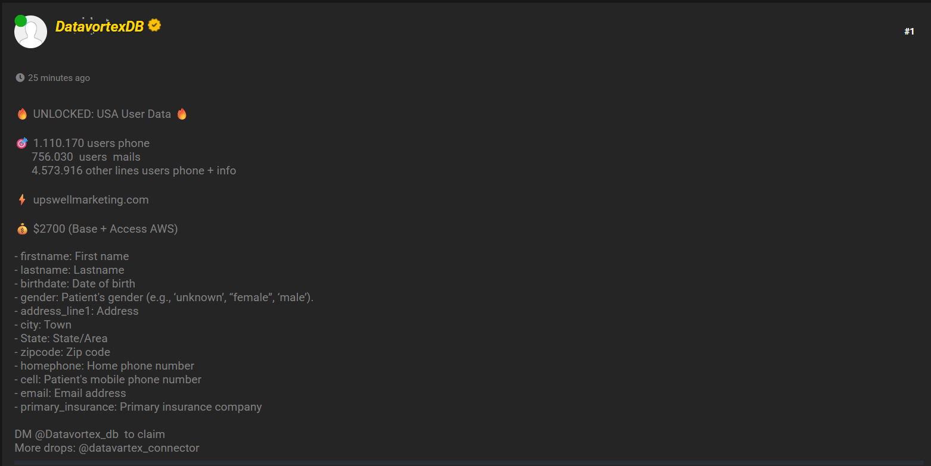Click the "UNLOCKED: USA User Data" heading text

pos(102,114)
